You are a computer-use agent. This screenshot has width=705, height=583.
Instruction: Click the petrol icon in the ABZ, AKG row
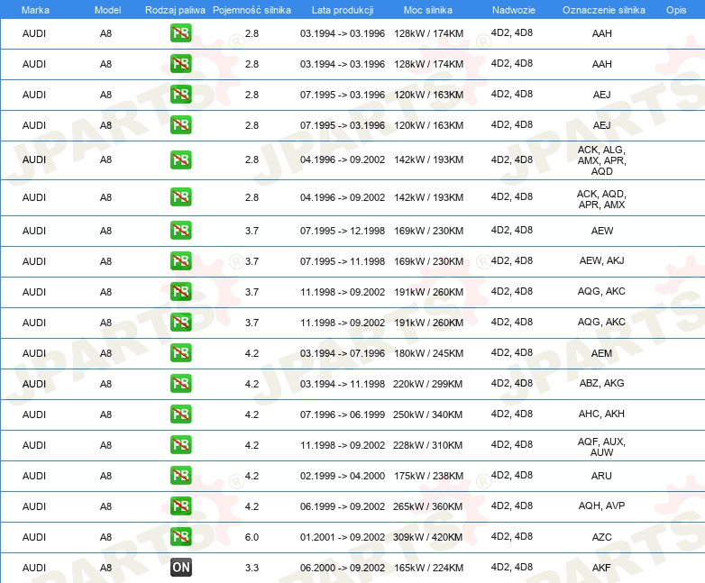pyautogui.click(x=180, y=384)
